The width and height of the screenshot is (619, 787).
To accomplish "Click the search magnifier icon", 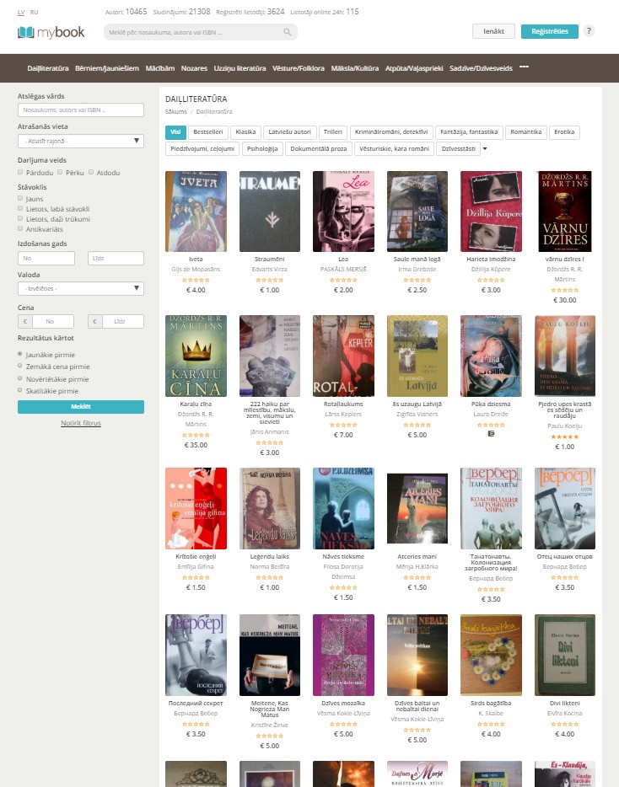I will click(x=288, y=32).
